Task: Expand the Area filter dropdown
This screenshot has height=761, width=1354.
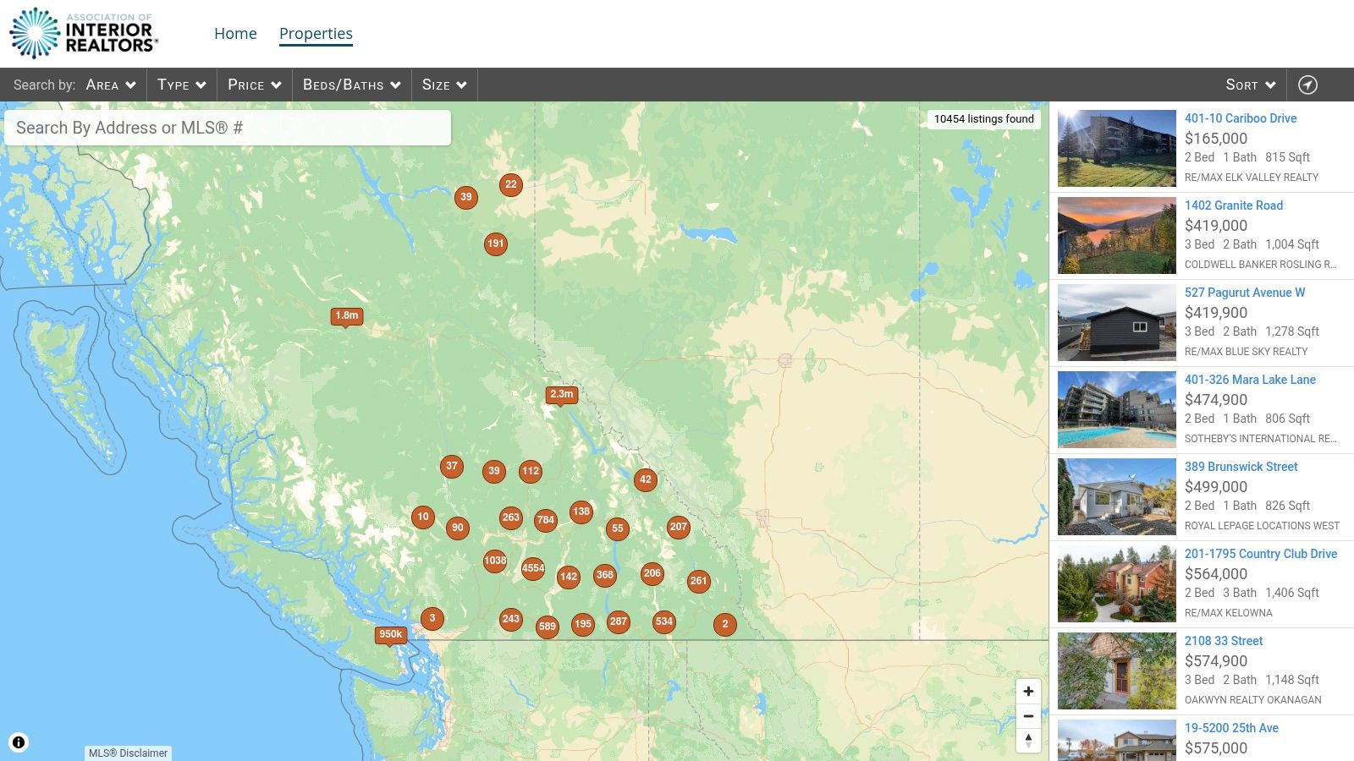Action: tap(111, 85)
